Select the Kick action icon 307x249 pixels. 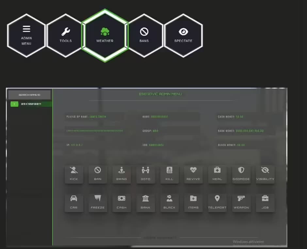(x=74, y=174)
